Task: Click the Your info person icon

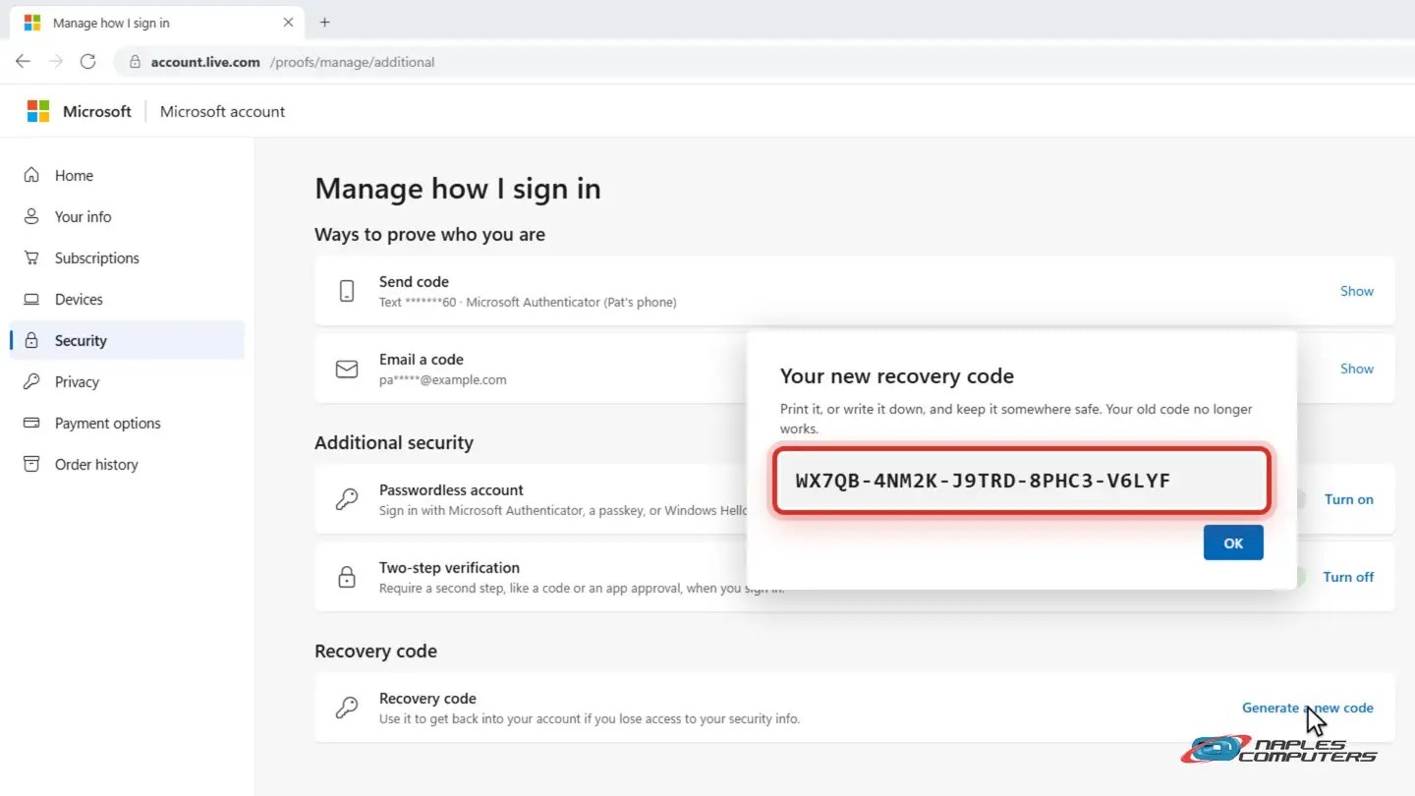Action: click(31, 216)
